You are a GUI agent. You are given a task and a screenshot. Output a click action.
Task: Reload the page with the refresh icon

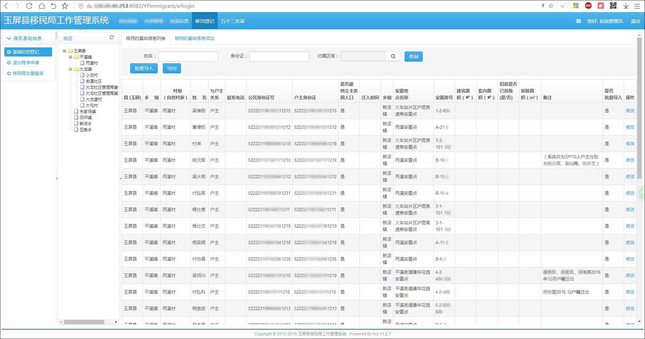click(29, 6)
